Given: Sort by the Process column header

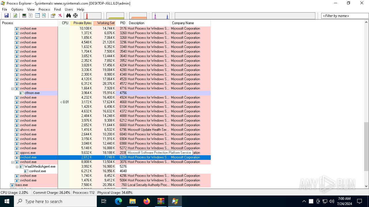Looking at the screenshot, I should (x=29, y=23).
